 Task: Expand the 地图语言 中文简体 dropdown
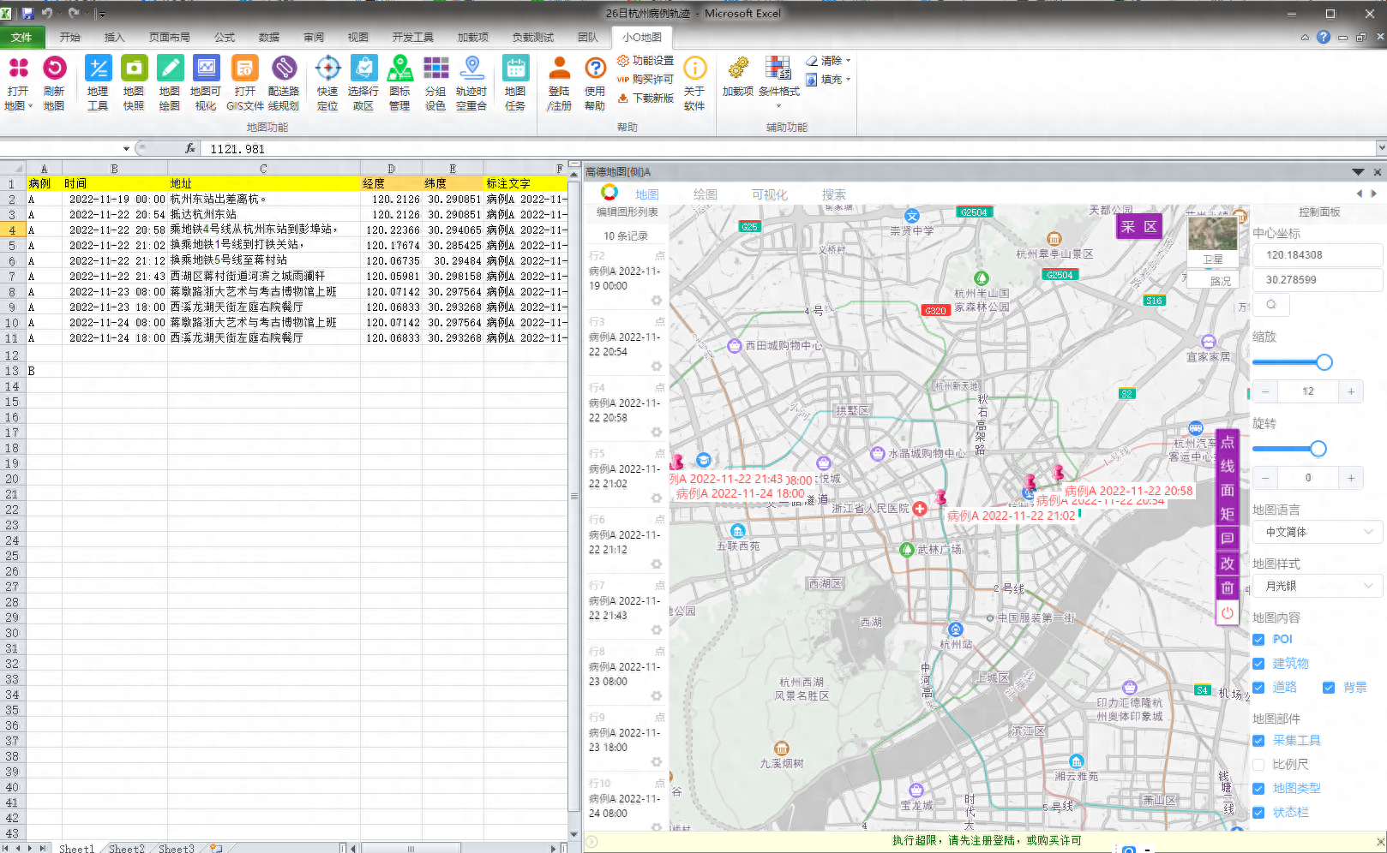click(1318, 532)
